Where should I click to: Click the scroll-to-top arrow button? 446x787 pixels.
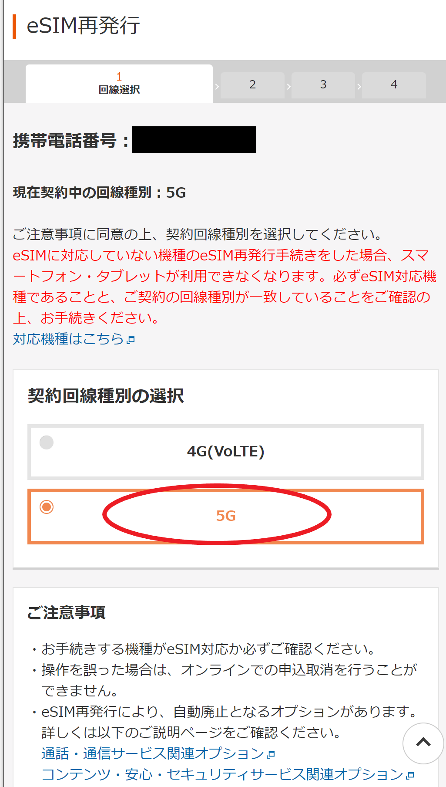423,743
